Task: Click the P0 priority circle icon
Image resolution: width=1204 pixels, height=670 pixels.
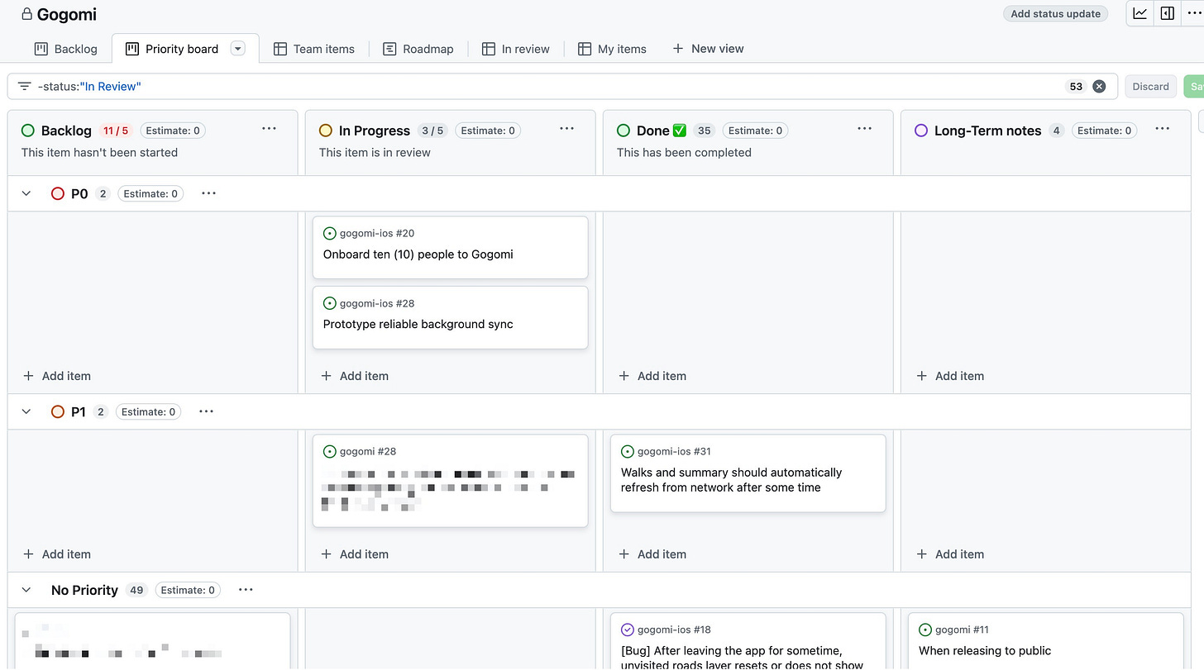Action: (58, 193)
